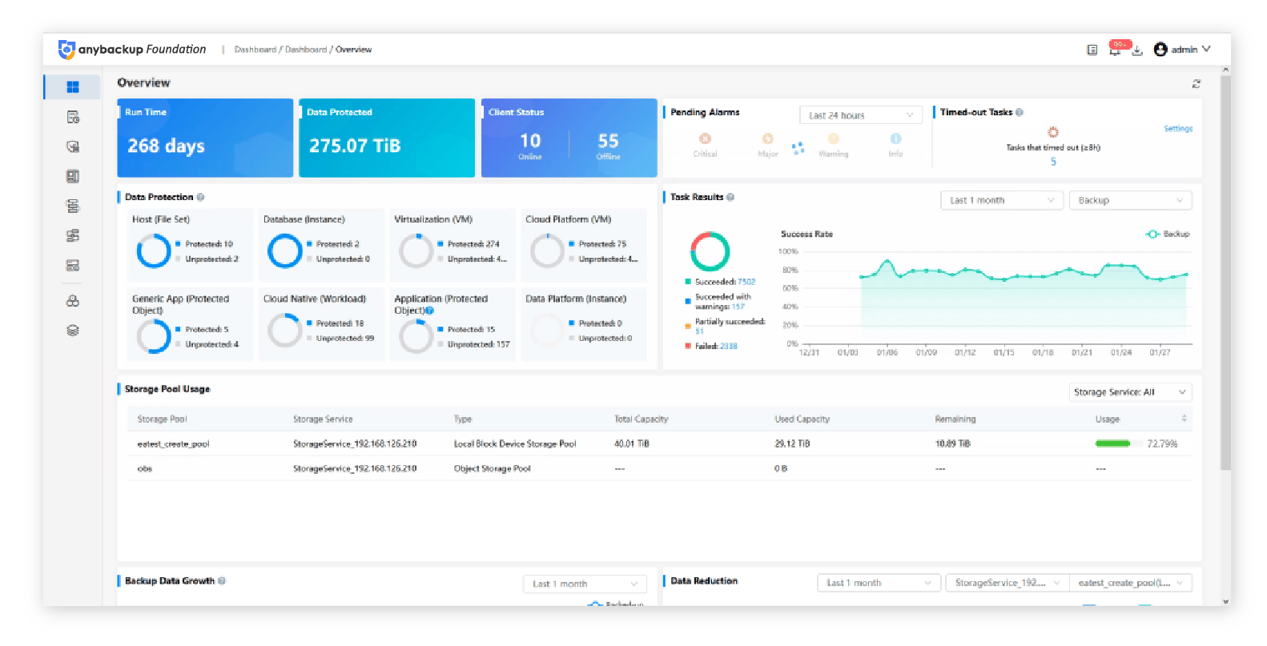Click Local Block Device Storage Pool cell
Screen dimensions: 1267x646
point(515,443)
